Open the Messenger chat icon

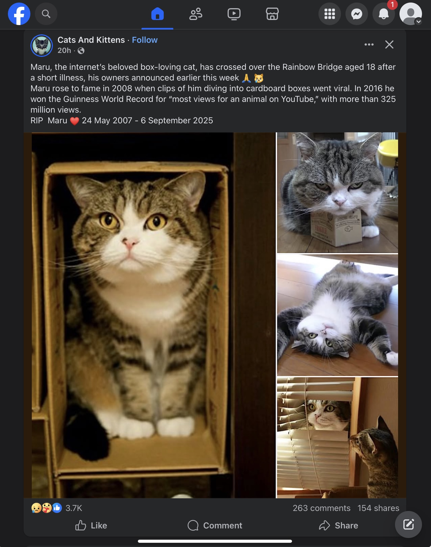357,14
